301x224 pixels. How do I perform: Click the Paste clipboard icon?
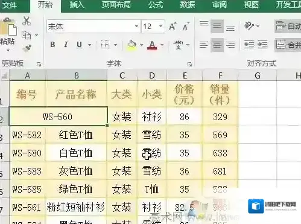[x=8, y=26]
